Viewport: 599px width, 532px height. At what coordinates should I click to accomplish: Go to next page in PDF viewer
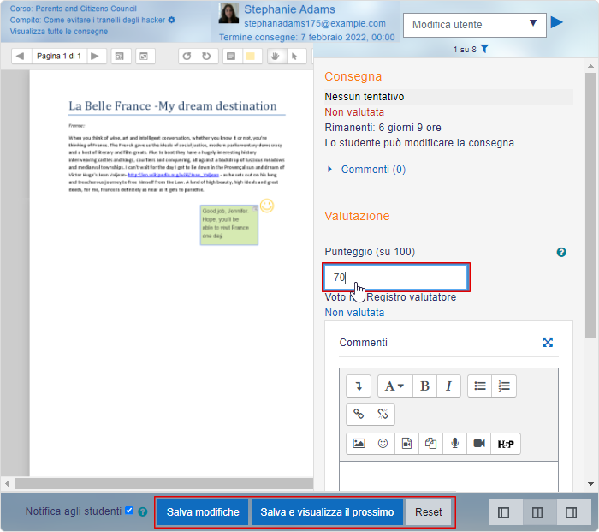pos(95,57)
